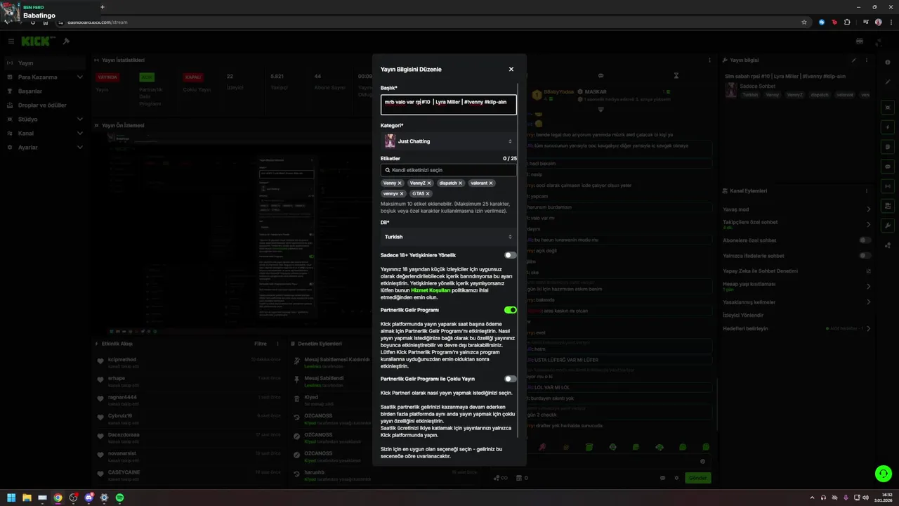Click the KICK logo
Image resolution: width=899 pixels, height=506 pixels.
[37, 41]
